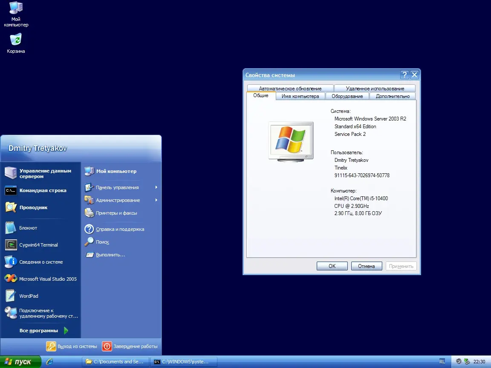Click the C:\WINDOWS\system taskbar button
This screenshot has width=491, height=368.
pyautogui.click(x=184, y=362)
